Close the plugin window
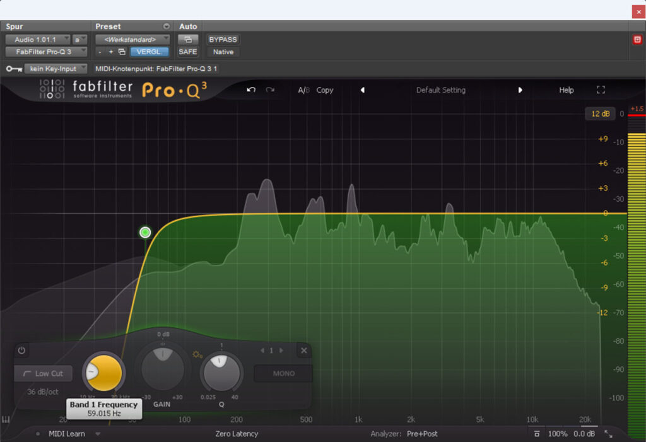 (x=638, y=11)
